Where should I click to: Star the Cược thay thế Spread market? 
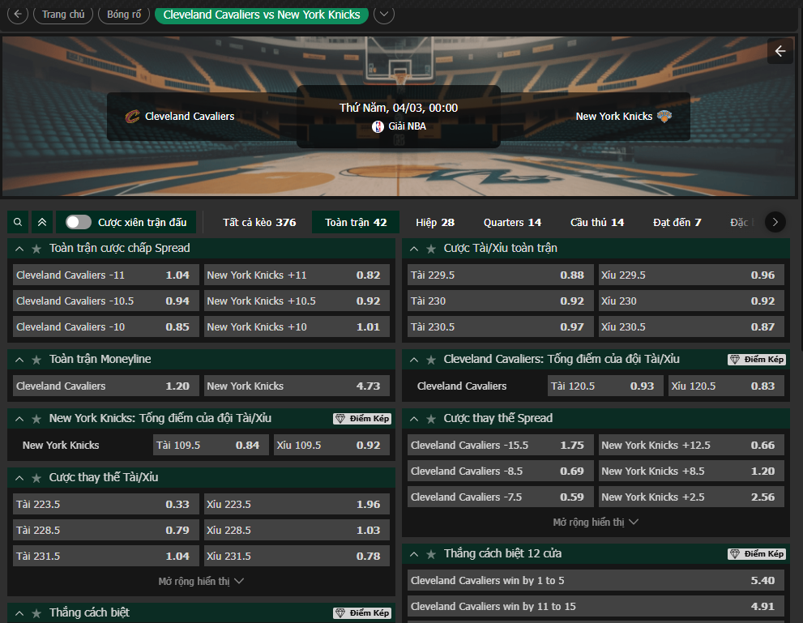pyautogui.click(x=431, y=419)
